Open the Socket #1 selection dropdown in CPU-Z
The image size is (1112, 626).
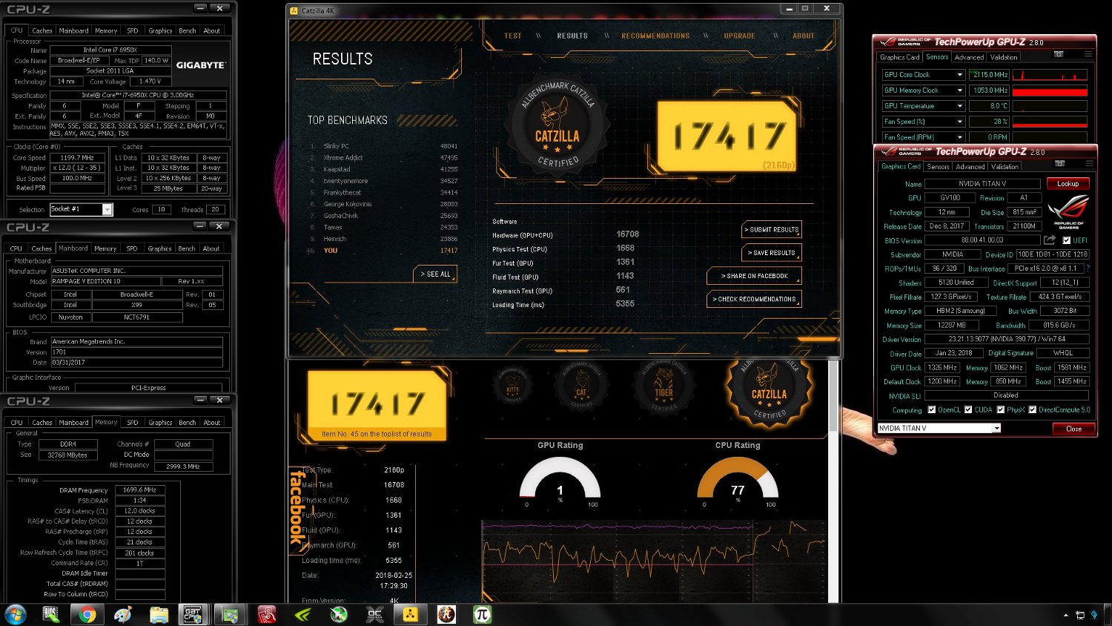[x=107, y=210]
